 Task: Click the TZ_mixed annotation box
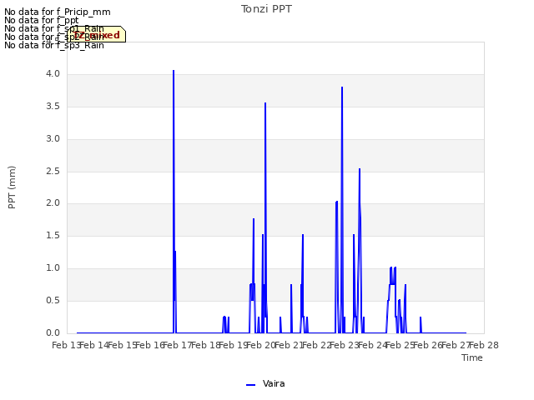[x=97, y=34]
